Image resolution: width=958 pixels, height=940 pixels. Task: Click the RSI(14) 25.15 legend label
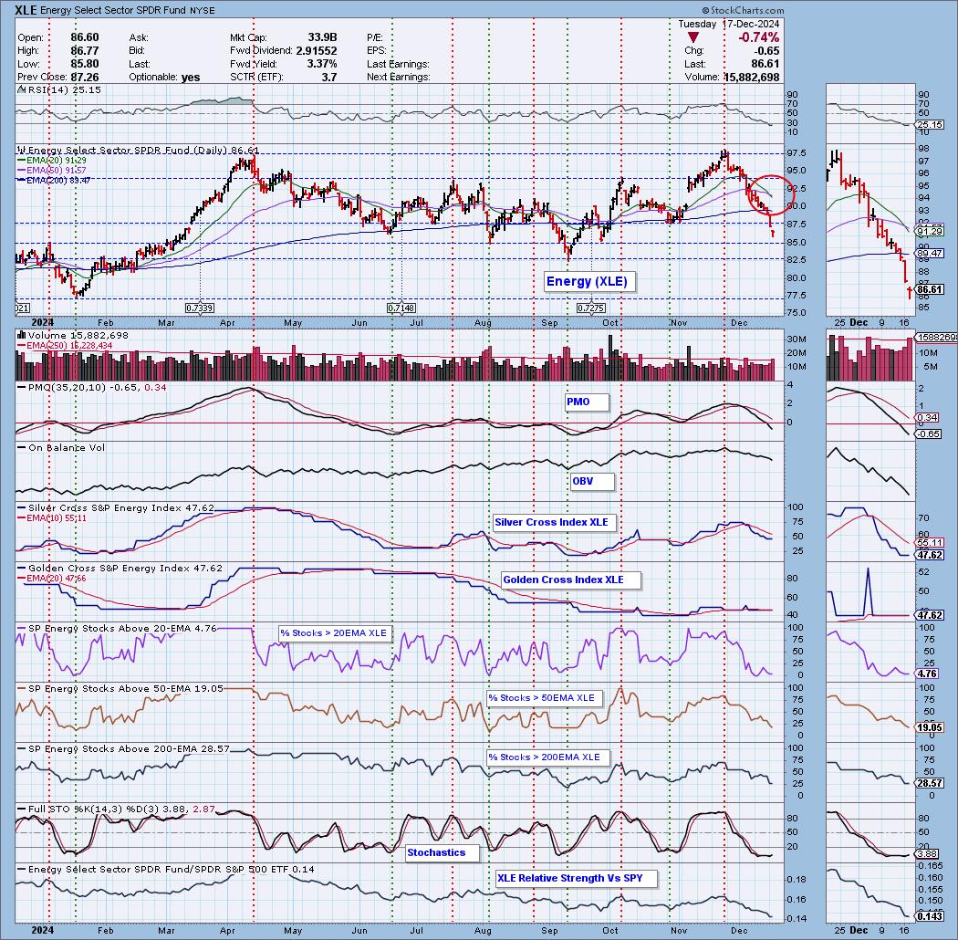60,89
